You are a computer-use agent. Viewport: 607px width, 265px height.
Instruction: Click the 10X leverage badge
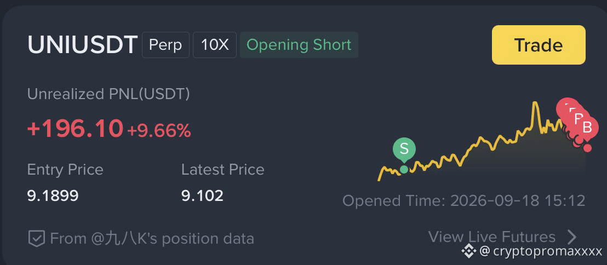tap(215, 45)
